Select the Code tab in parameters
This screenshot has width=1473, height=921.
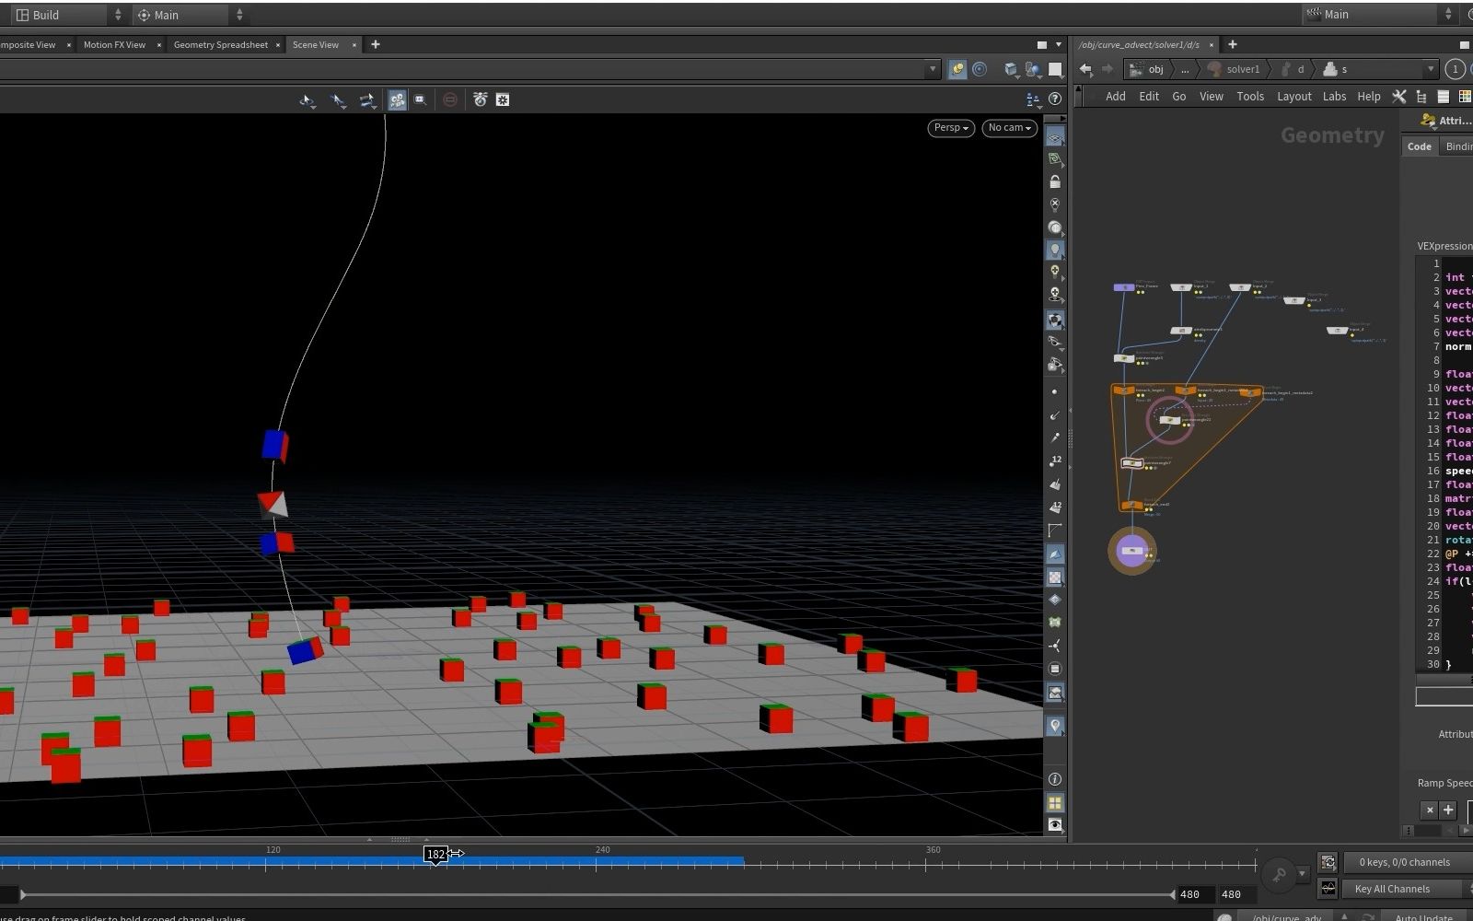click(1420, 146)
